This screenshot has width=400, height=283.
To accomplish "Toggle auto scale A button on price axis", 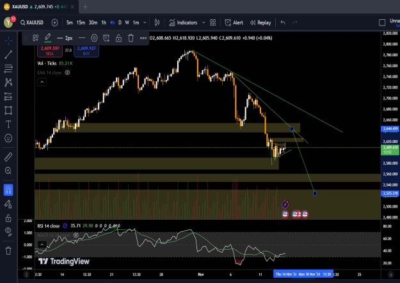I will pos(390,275).
